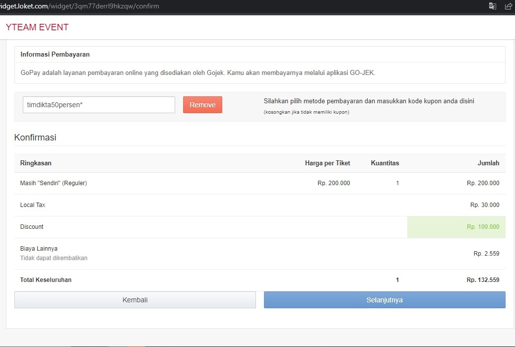Click the green Rp. 100.000 discount amount

483,227
